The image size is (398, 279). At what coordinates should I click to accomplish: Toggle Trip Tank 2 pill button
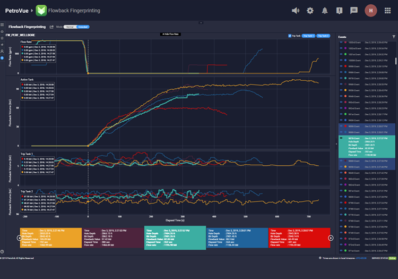323,36
